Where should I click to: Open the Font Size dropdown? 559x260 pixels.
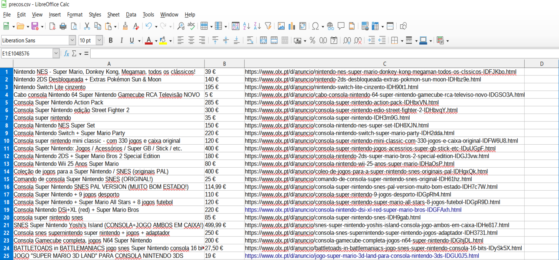click(99, 40)
